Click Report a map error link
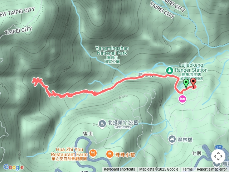Screen dimensions: 229x172 click(212, 169)
